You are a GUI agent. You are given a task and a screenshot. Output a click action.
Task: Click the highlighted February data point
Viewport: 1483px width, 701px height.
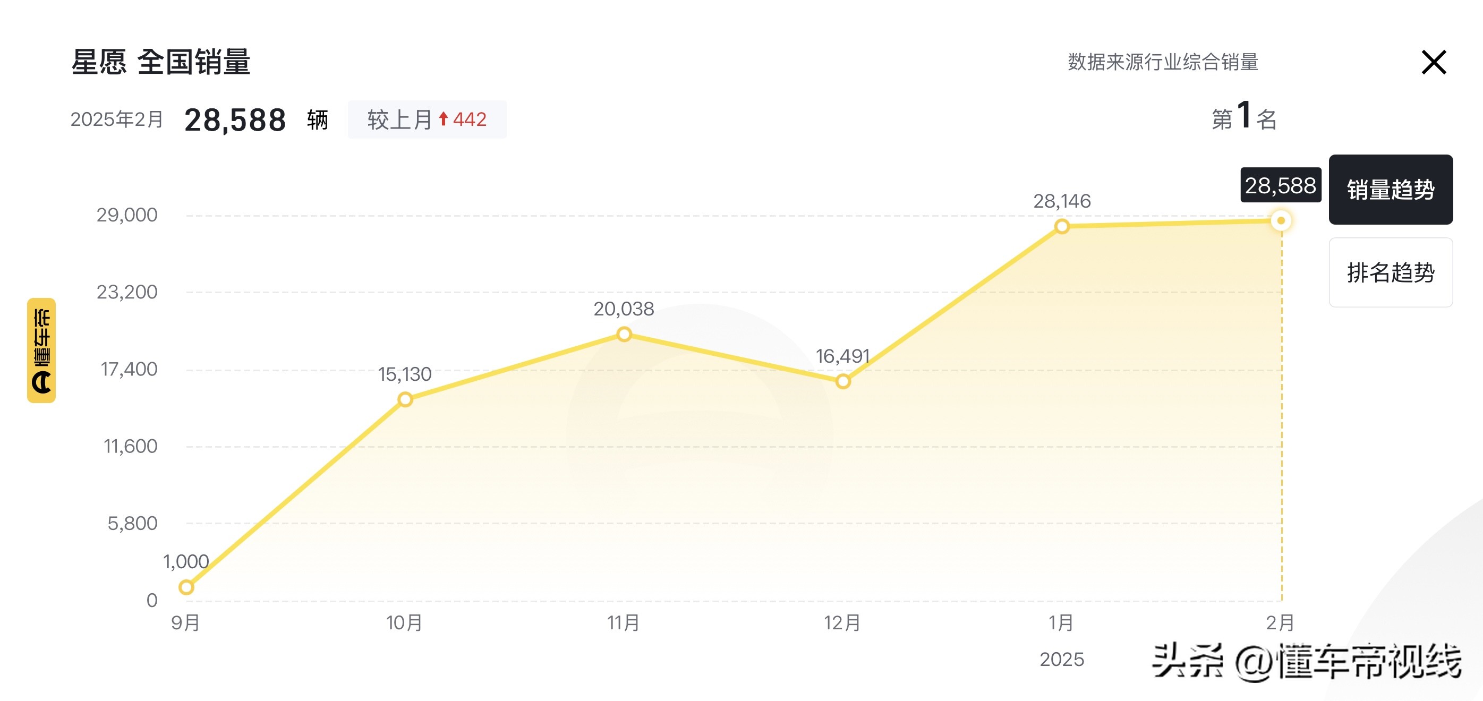pyautogui.click(x=1281, y=220)
